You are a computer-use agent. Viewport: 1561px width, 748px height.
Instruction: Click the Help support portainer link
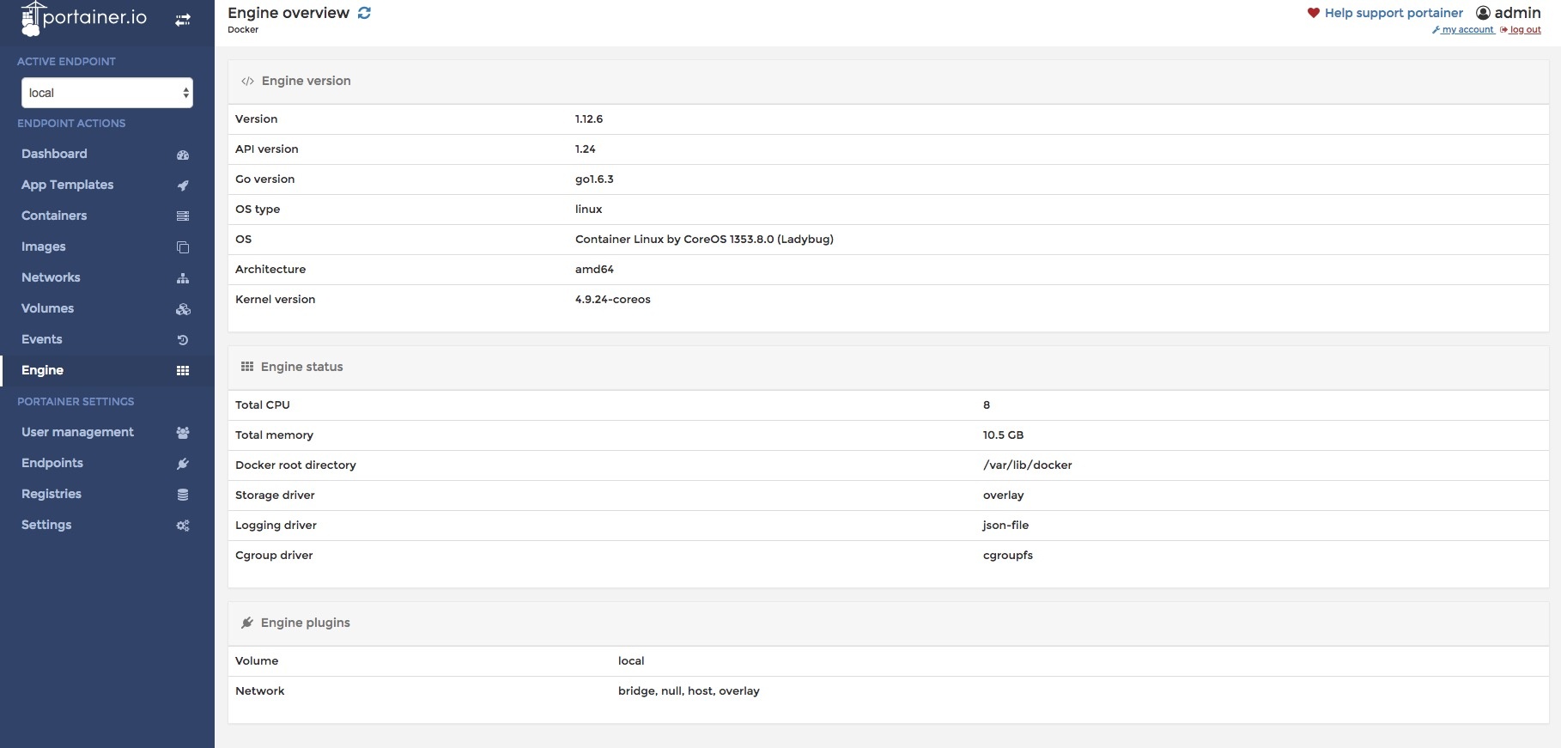pos(1393,13)
